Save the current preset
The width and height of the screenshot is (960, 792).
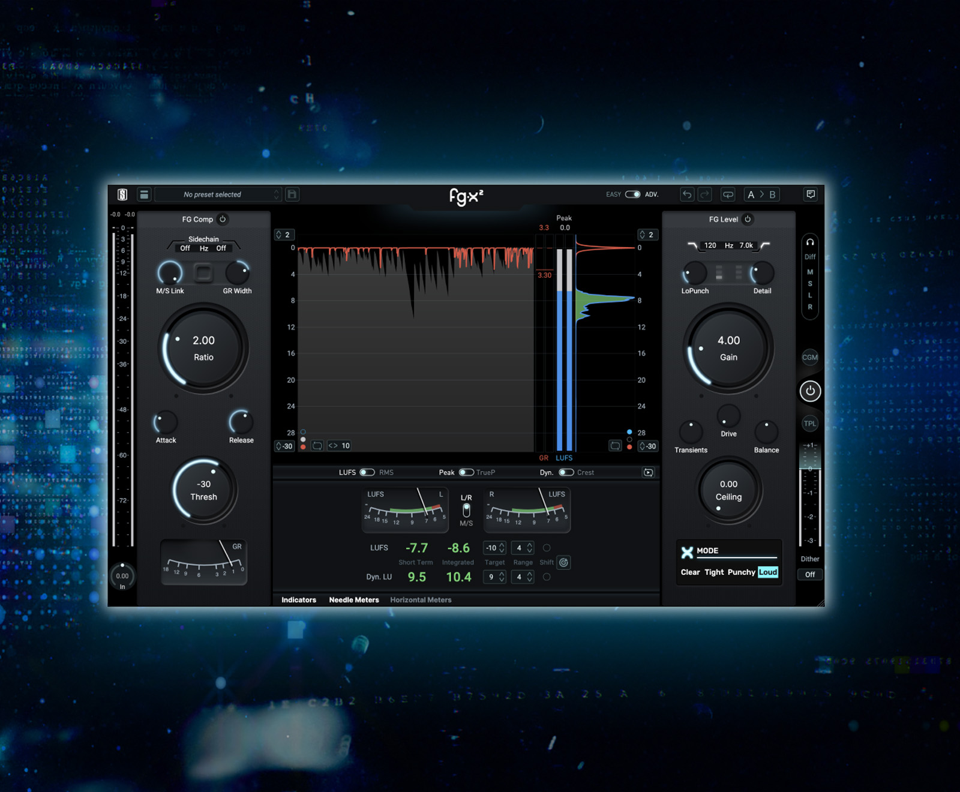[x=292, y=194]
